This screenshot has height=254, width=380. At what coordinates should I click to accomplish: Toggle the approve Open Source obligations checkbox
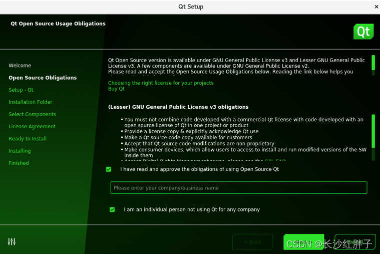point(109,169)
